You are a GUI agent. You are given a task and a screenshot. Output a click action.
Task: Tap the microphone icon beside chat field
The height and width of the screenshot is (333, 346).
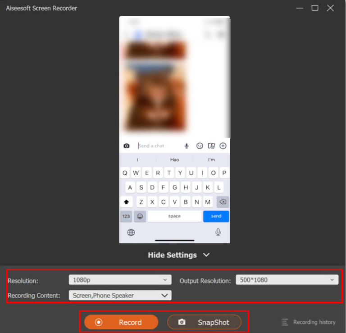tap(187, 146)
